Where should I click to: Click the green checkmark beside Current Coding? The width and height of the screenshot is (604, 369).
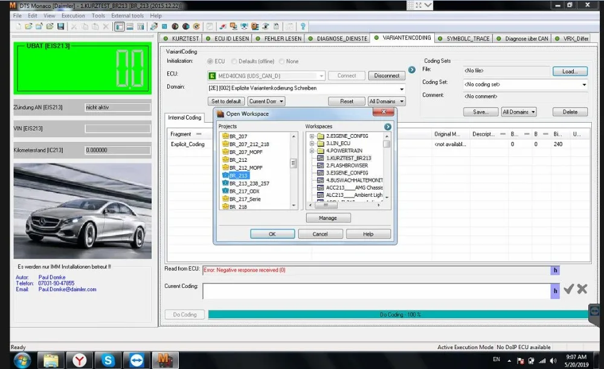coord(568,290)
